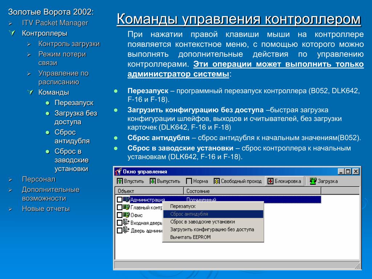Screen dimensions: 372x279
Task: Select the Офис row text
Action: point(137,215)
